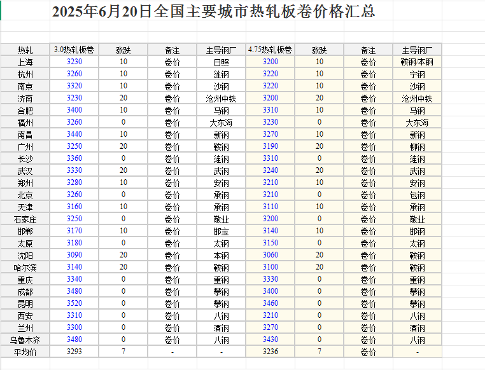485x370 pixels.
Task: Select the 兰州 row label
Action: coord(25,327)
